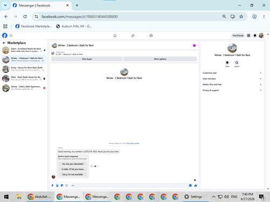
Task: Send 'Sorry, it's not available' quick response
Action: pyautogui.click(x=73, y=175)
